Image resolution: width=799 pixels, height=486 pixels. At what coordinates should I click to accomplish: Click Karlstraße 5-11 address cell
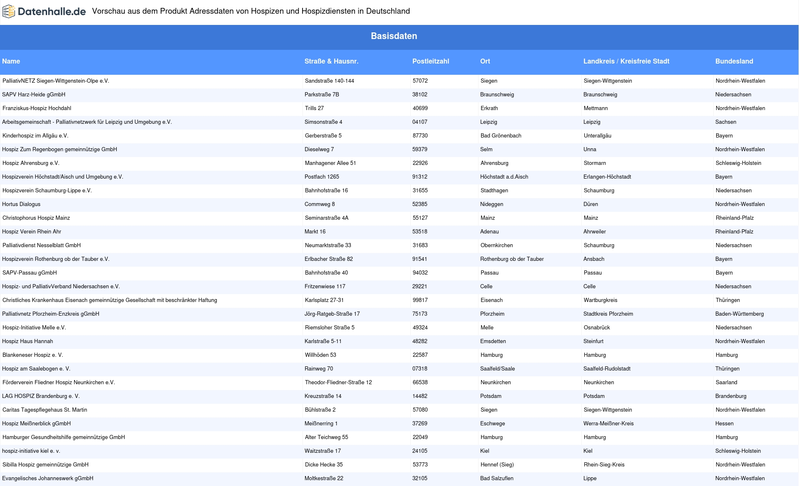(x=323, y=341)
